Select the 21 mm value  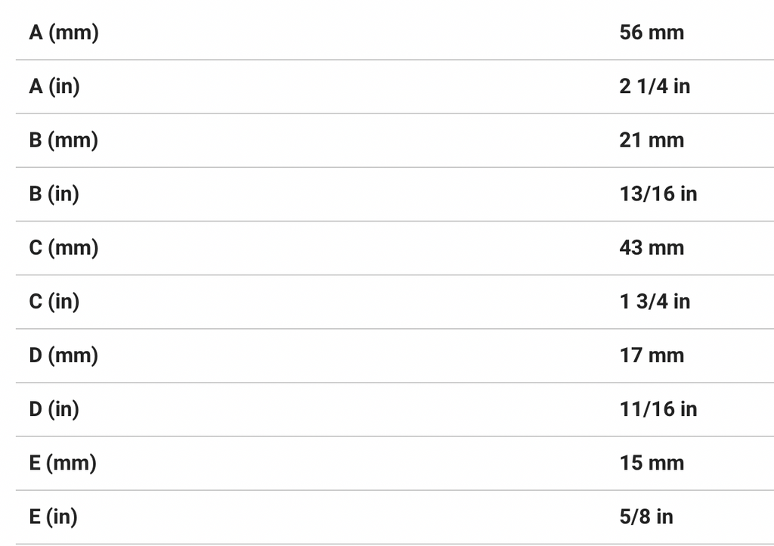pos(651,140)
